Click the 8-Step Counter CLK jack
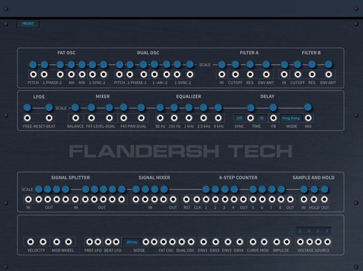 point(197,199)
